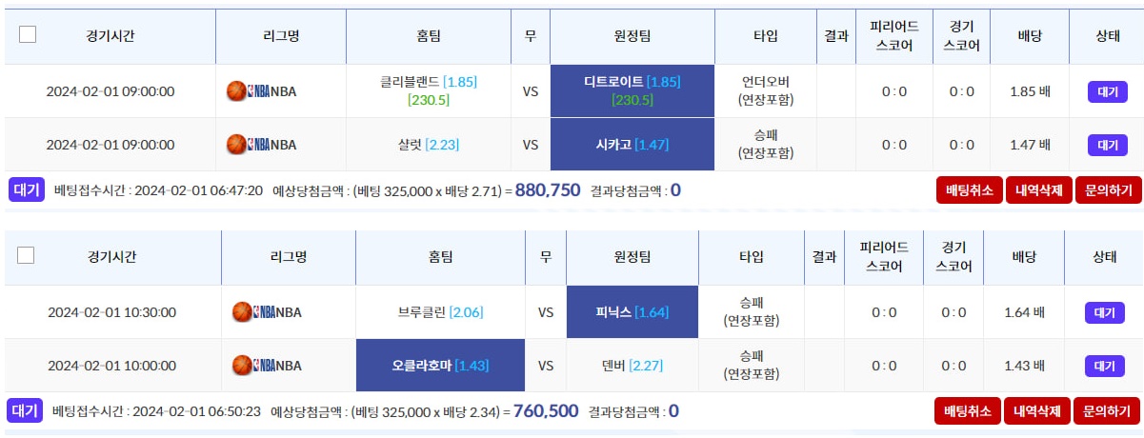
Task: Click NBA basketball icon in Oklahoma–Denver row
Action: pyautogui.click(x=242, y=365)
